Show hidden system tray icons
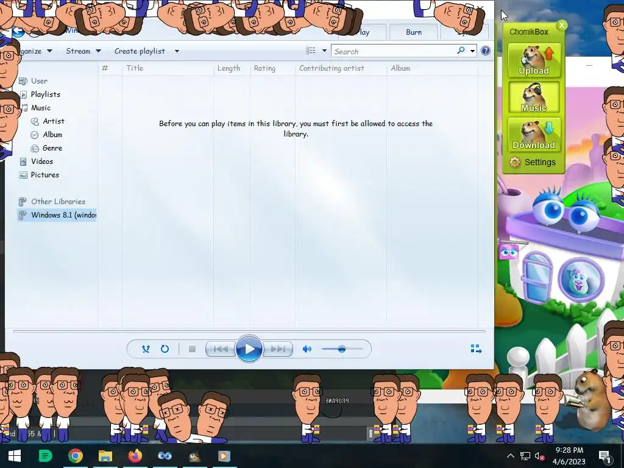 pos(511,456)
